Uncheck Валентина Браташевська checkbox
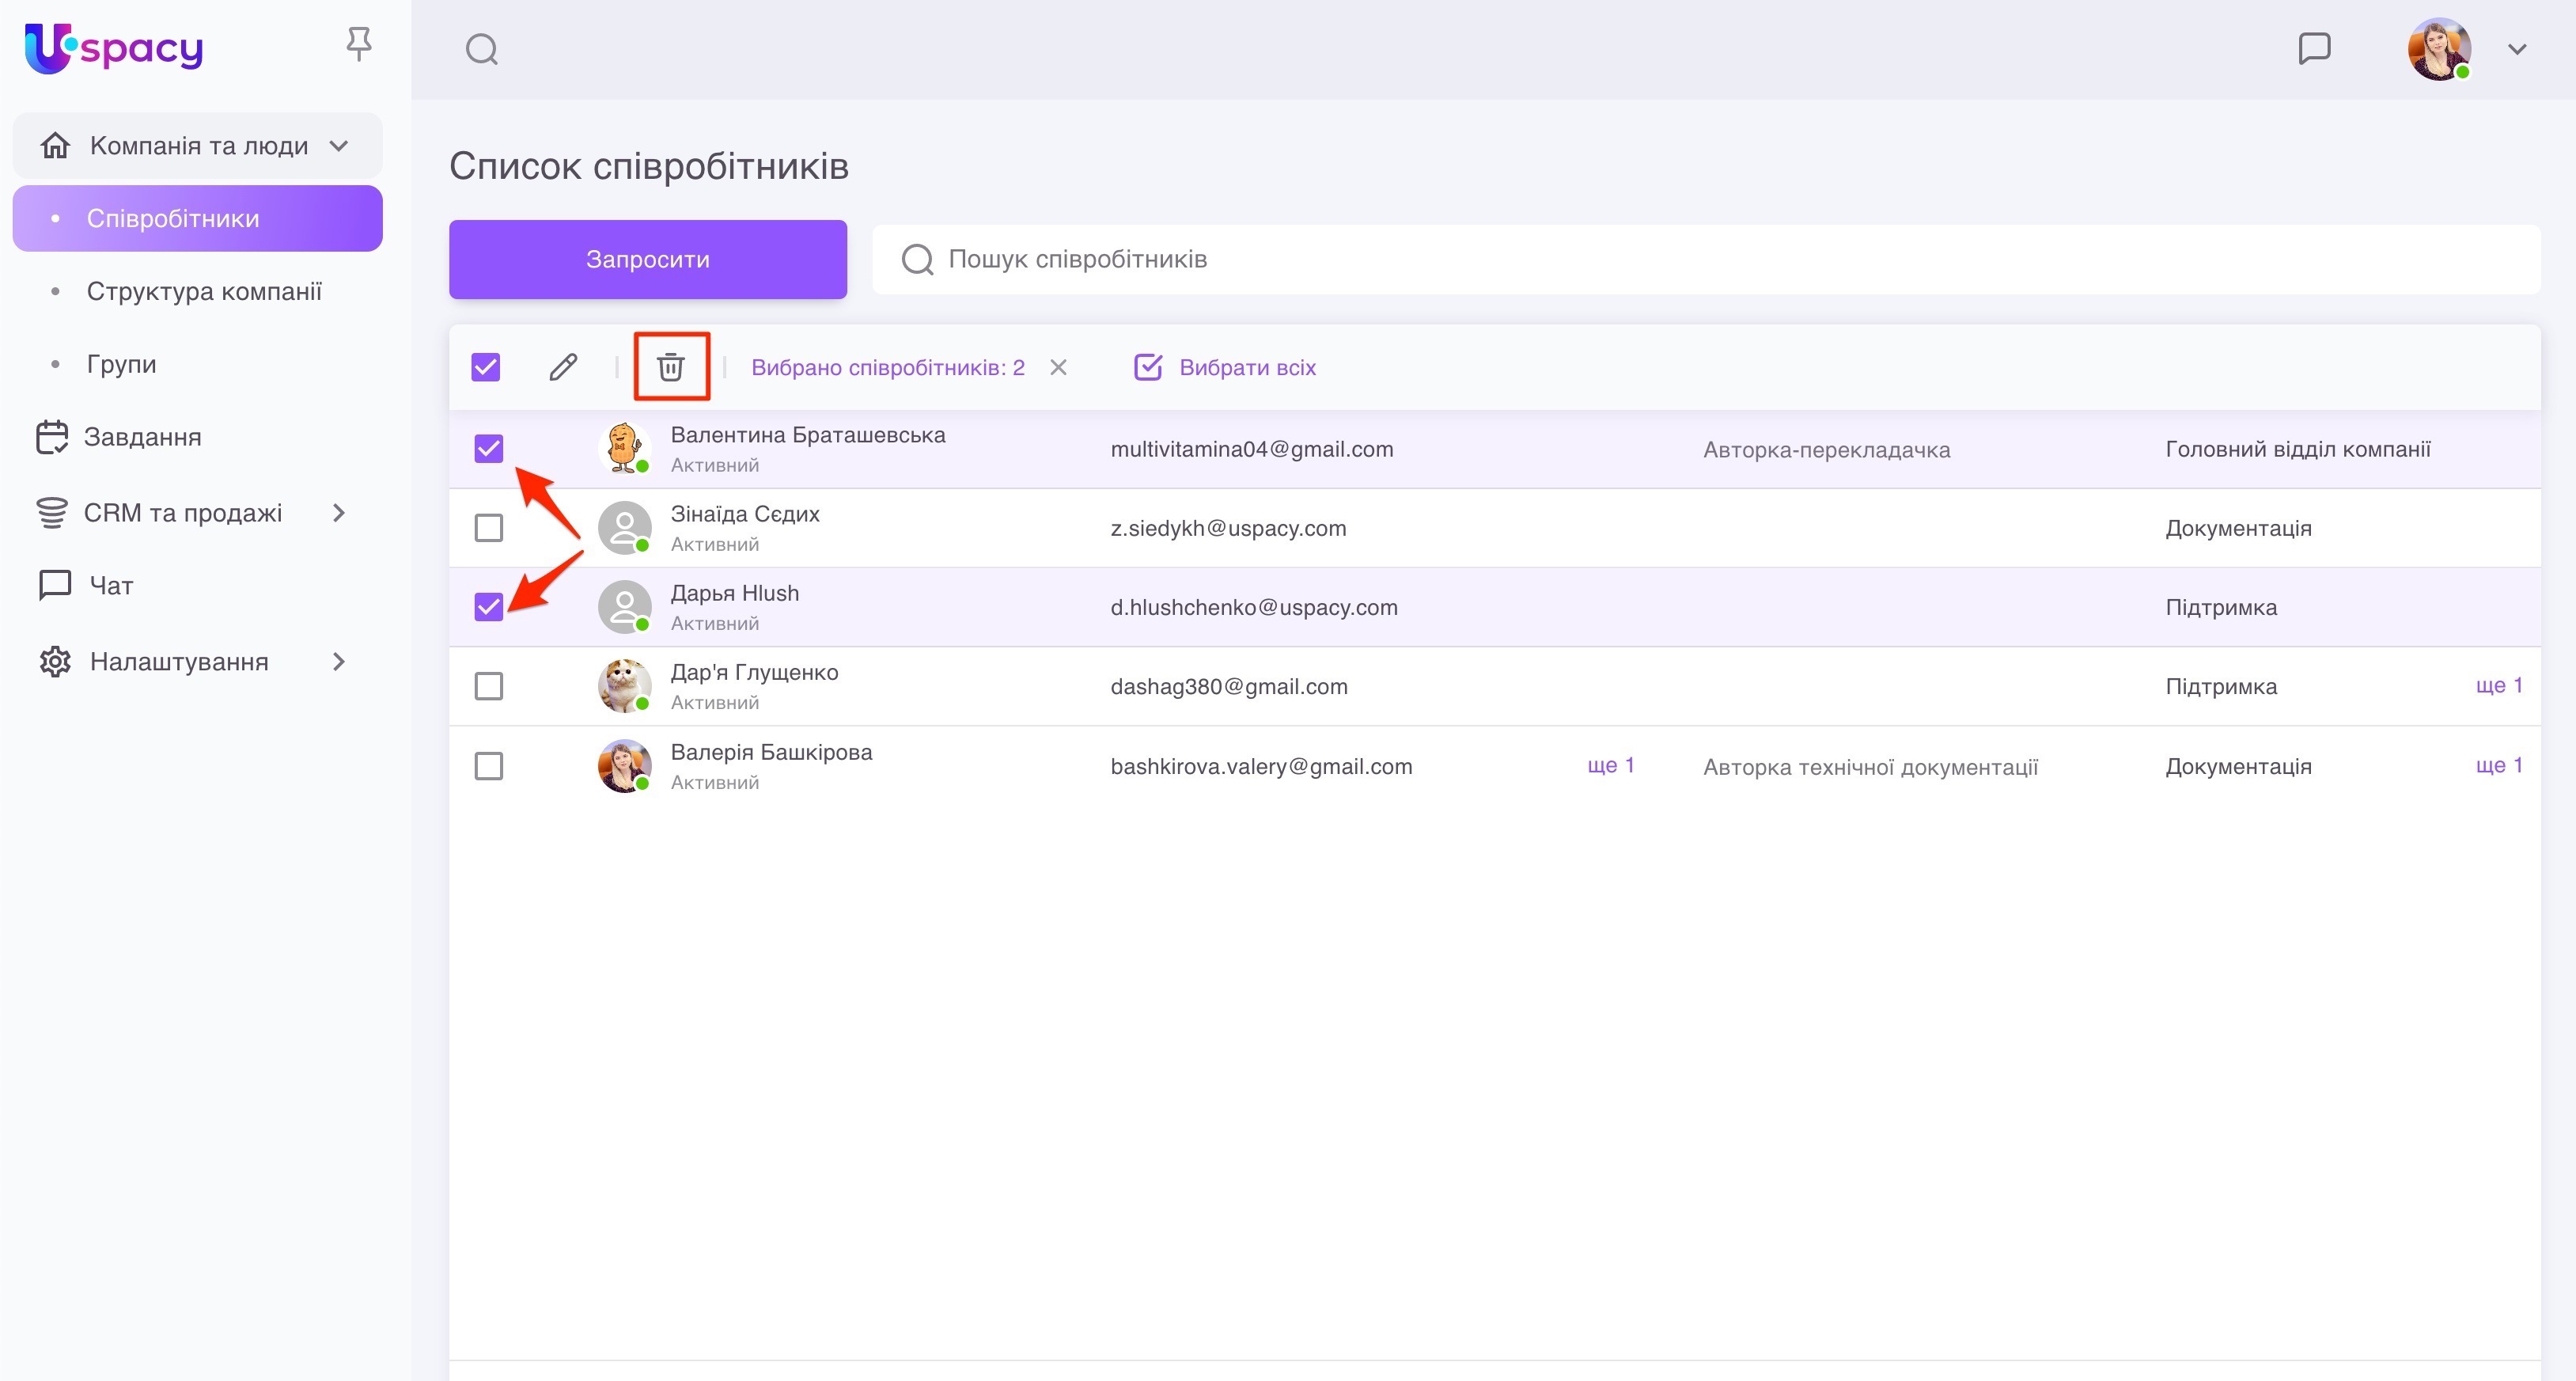Viewport: 2576px width, 1381px height. [x=488, y=448]
